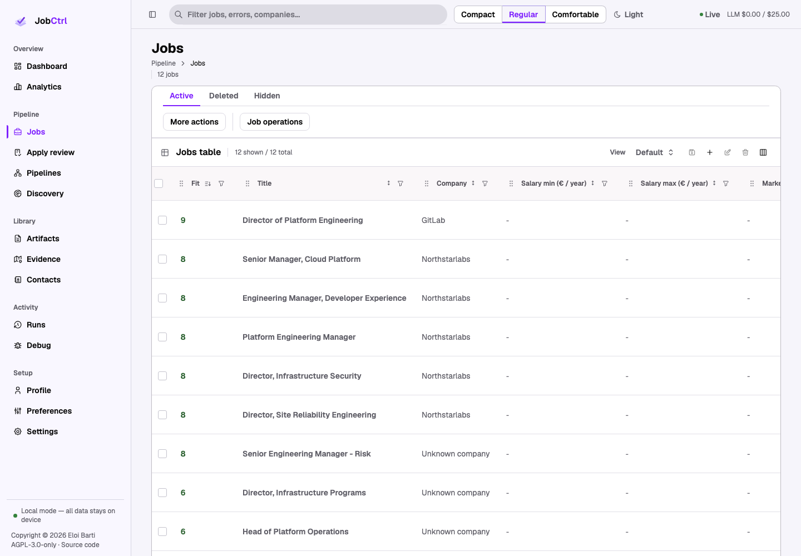Screen dimensions: 801x556
Task: Check the Director of Platform Engineering row
Action: pyautogui.click(x=162, y=220)
